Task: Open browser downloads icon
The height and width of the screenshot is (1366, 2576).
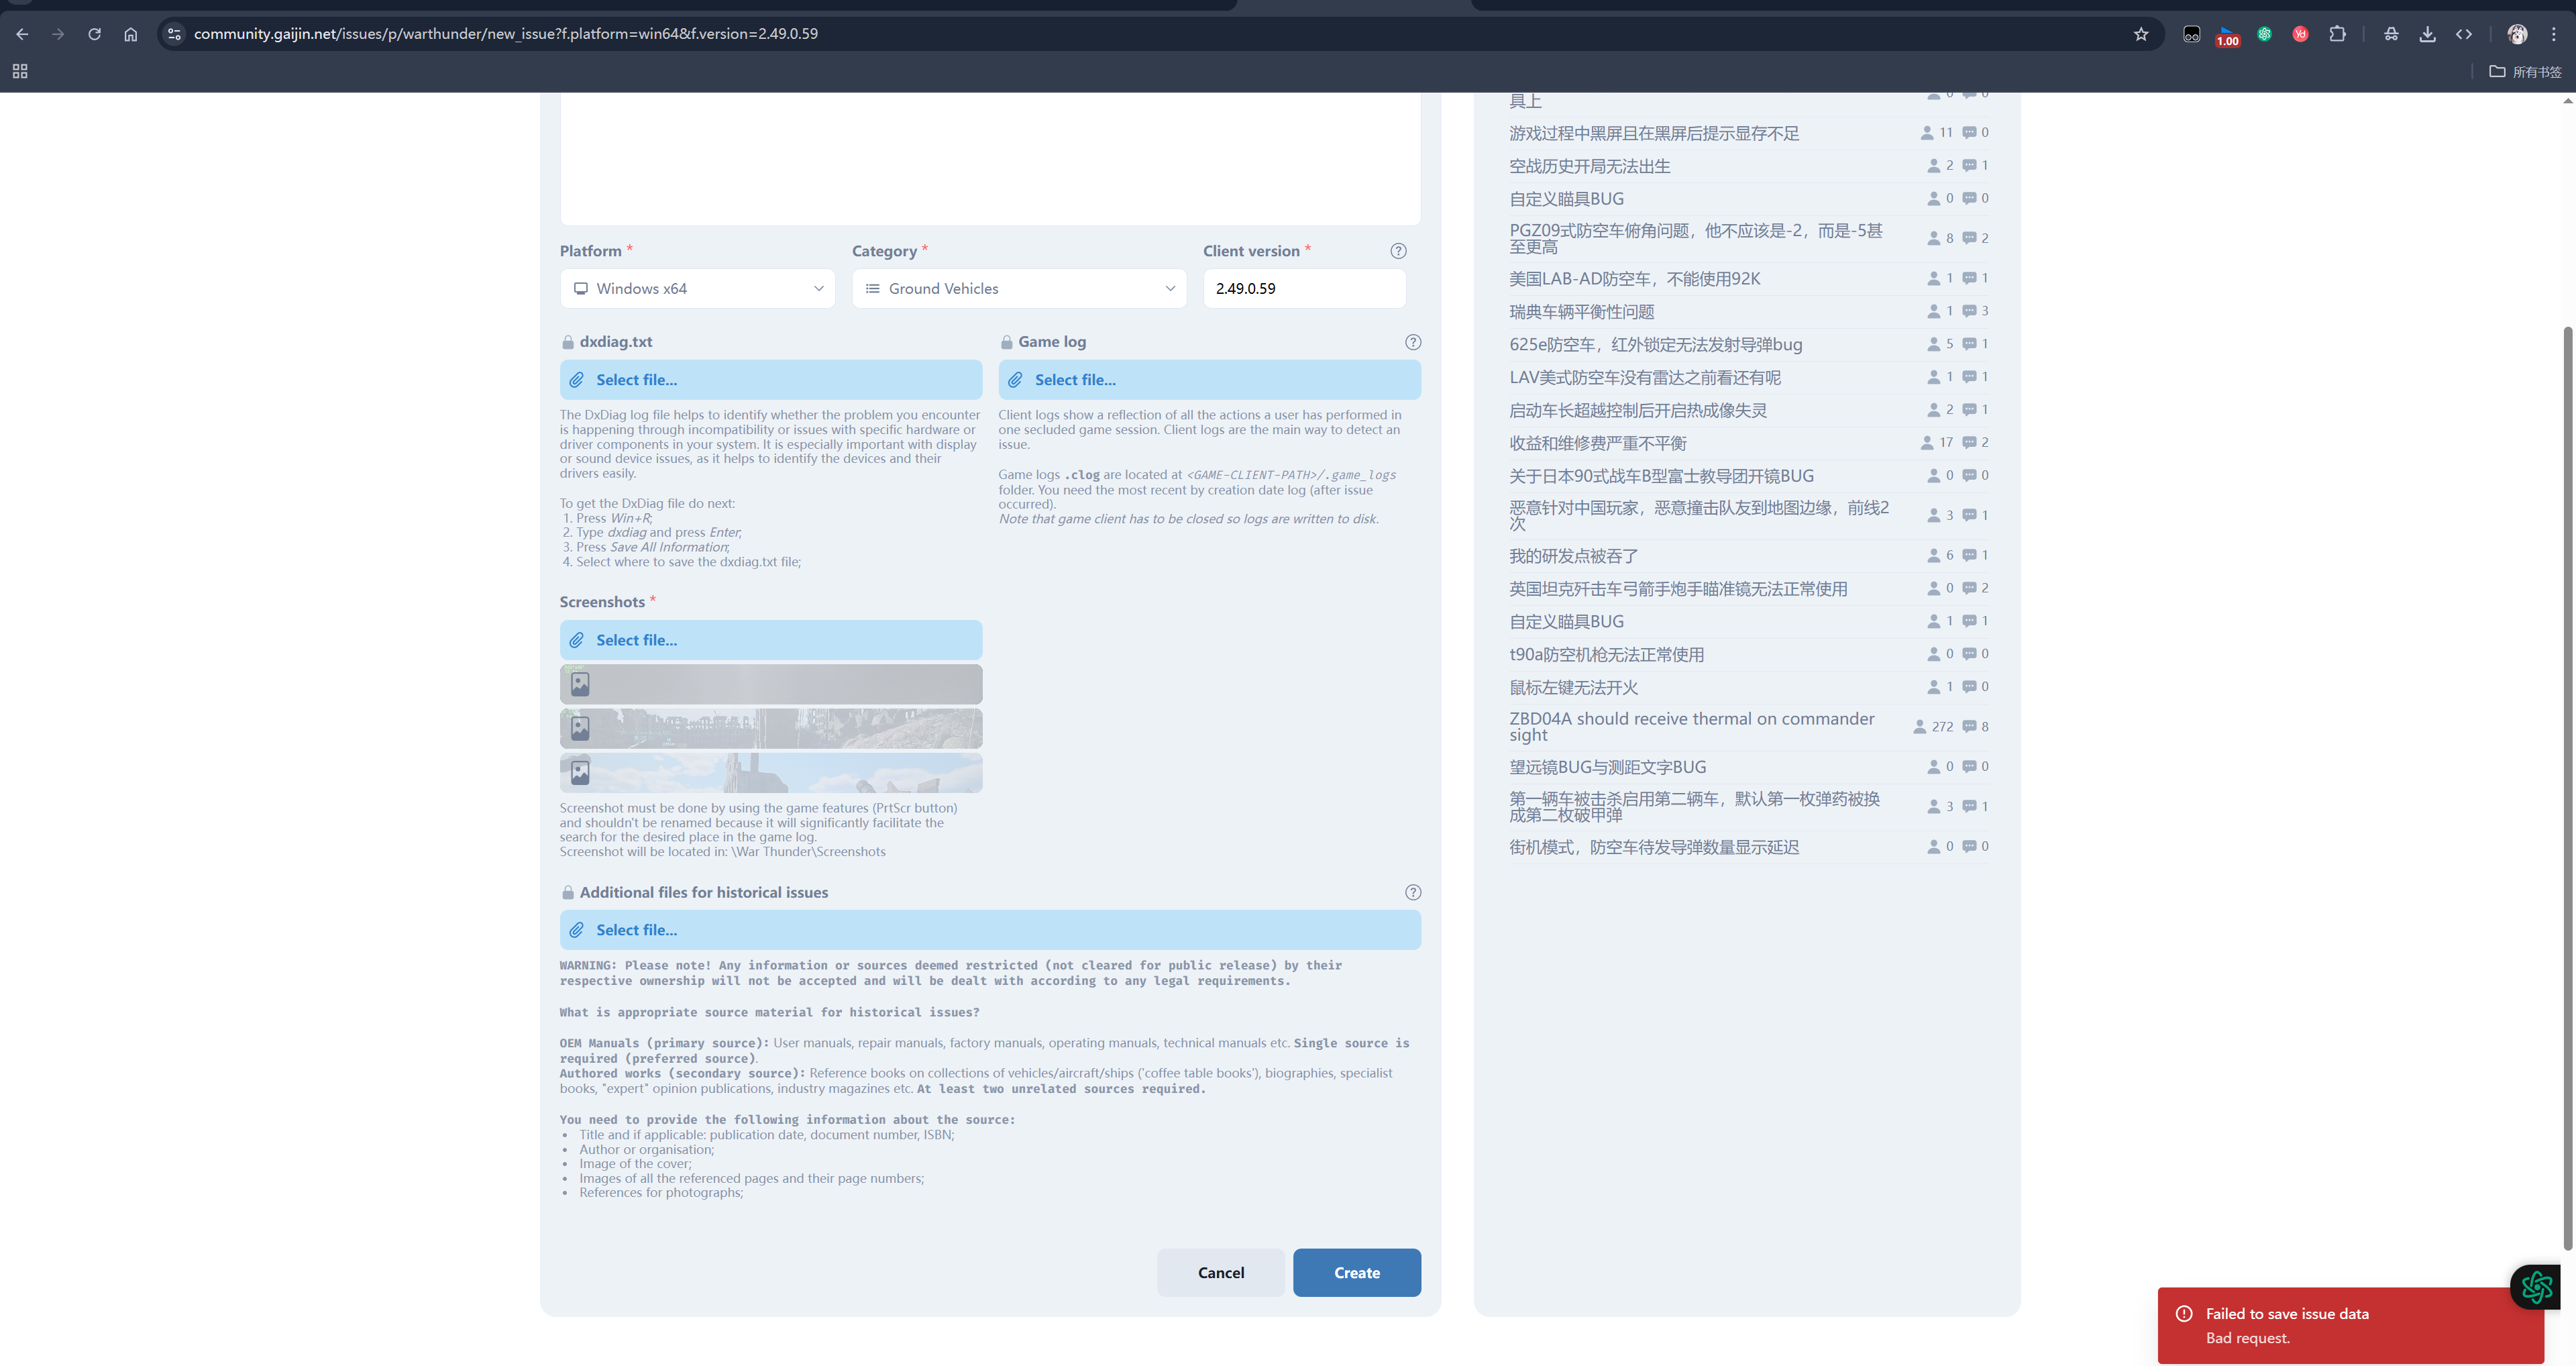Action: point(2427,34)
